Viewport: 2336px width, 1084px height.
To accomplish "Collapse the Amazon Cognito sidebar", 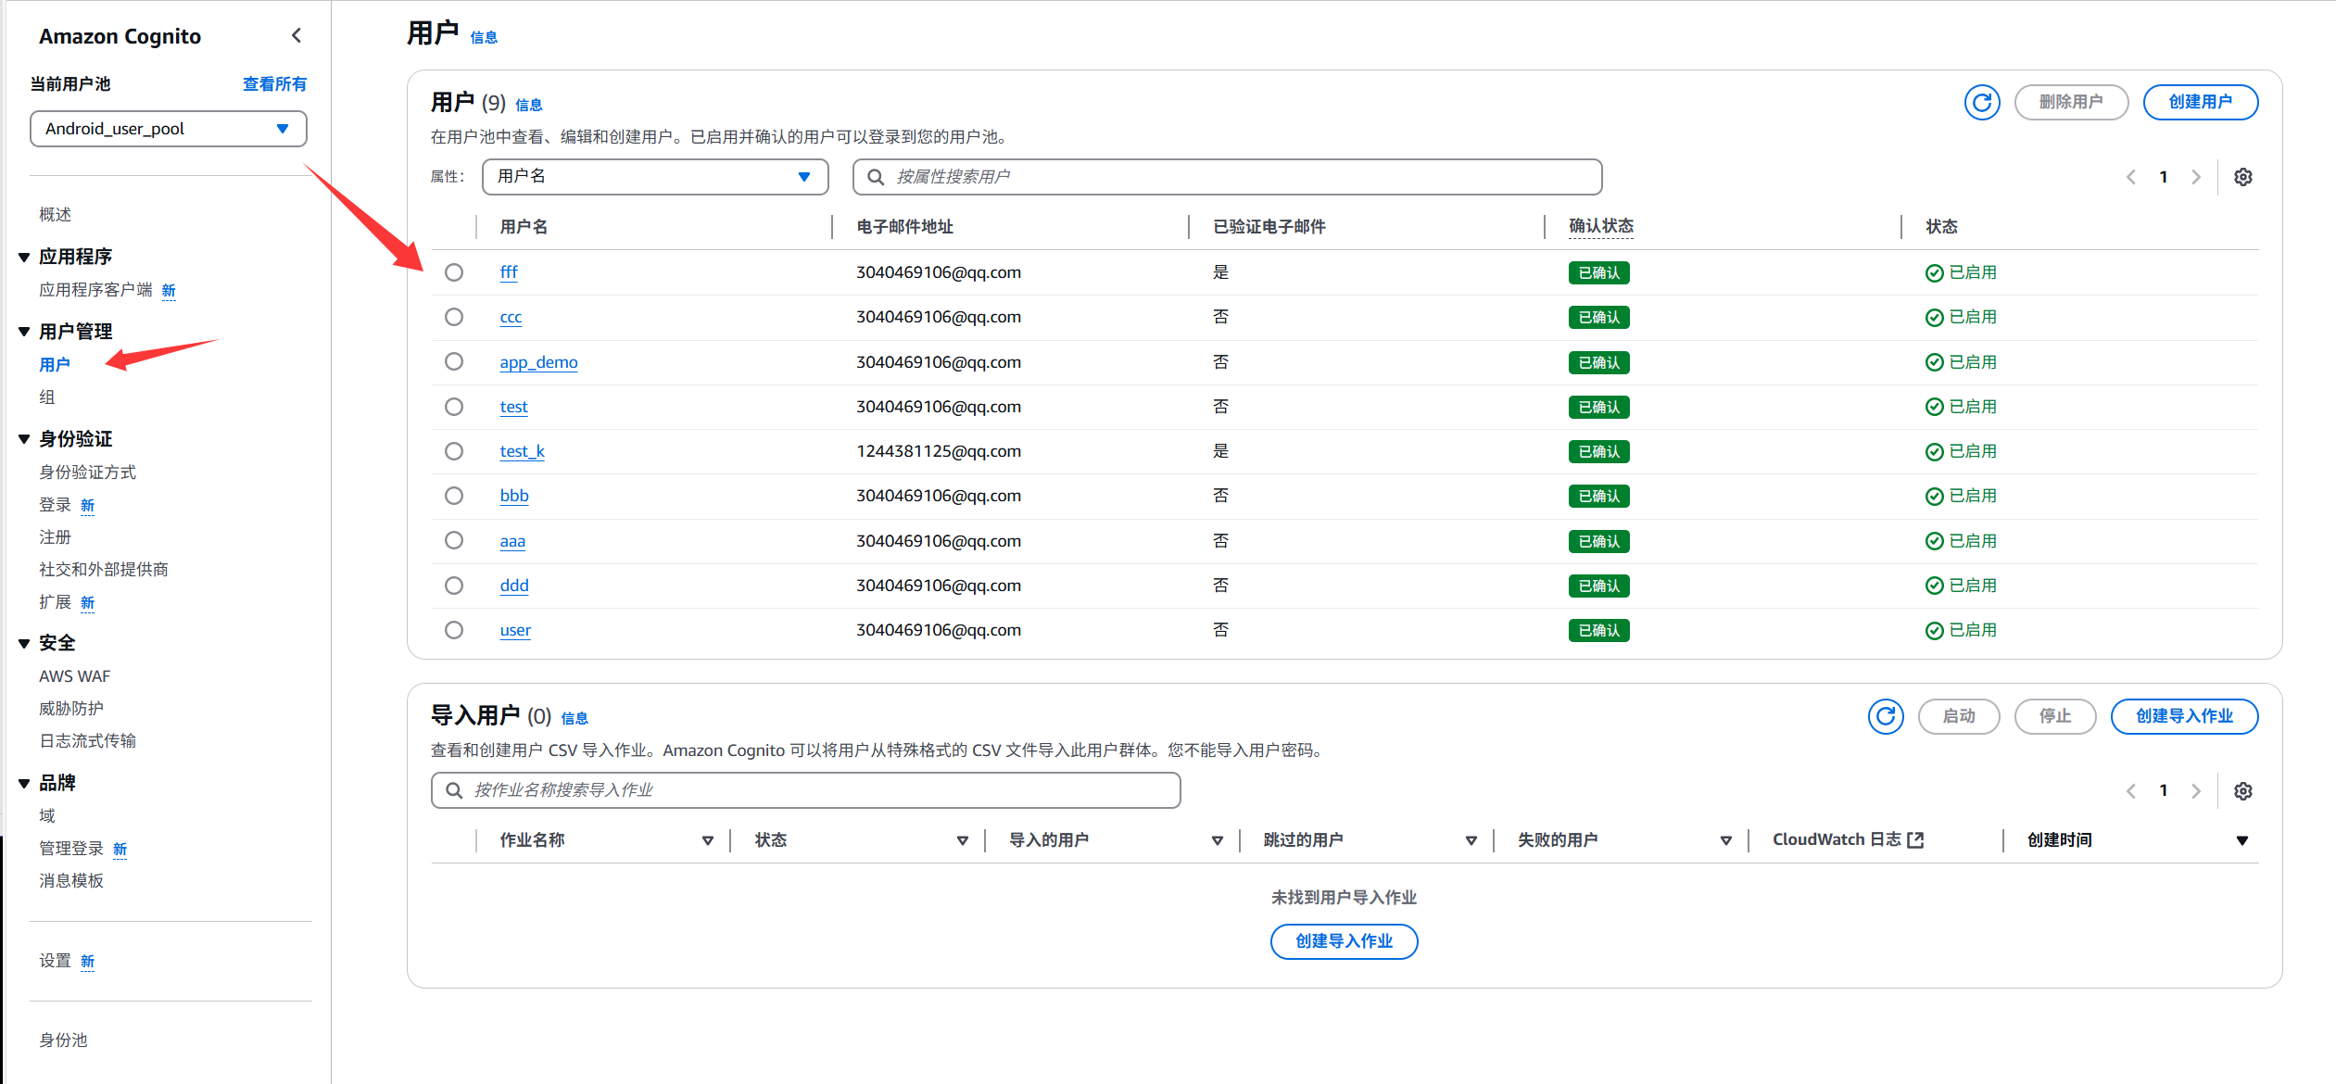I will (x=297, y=36).
